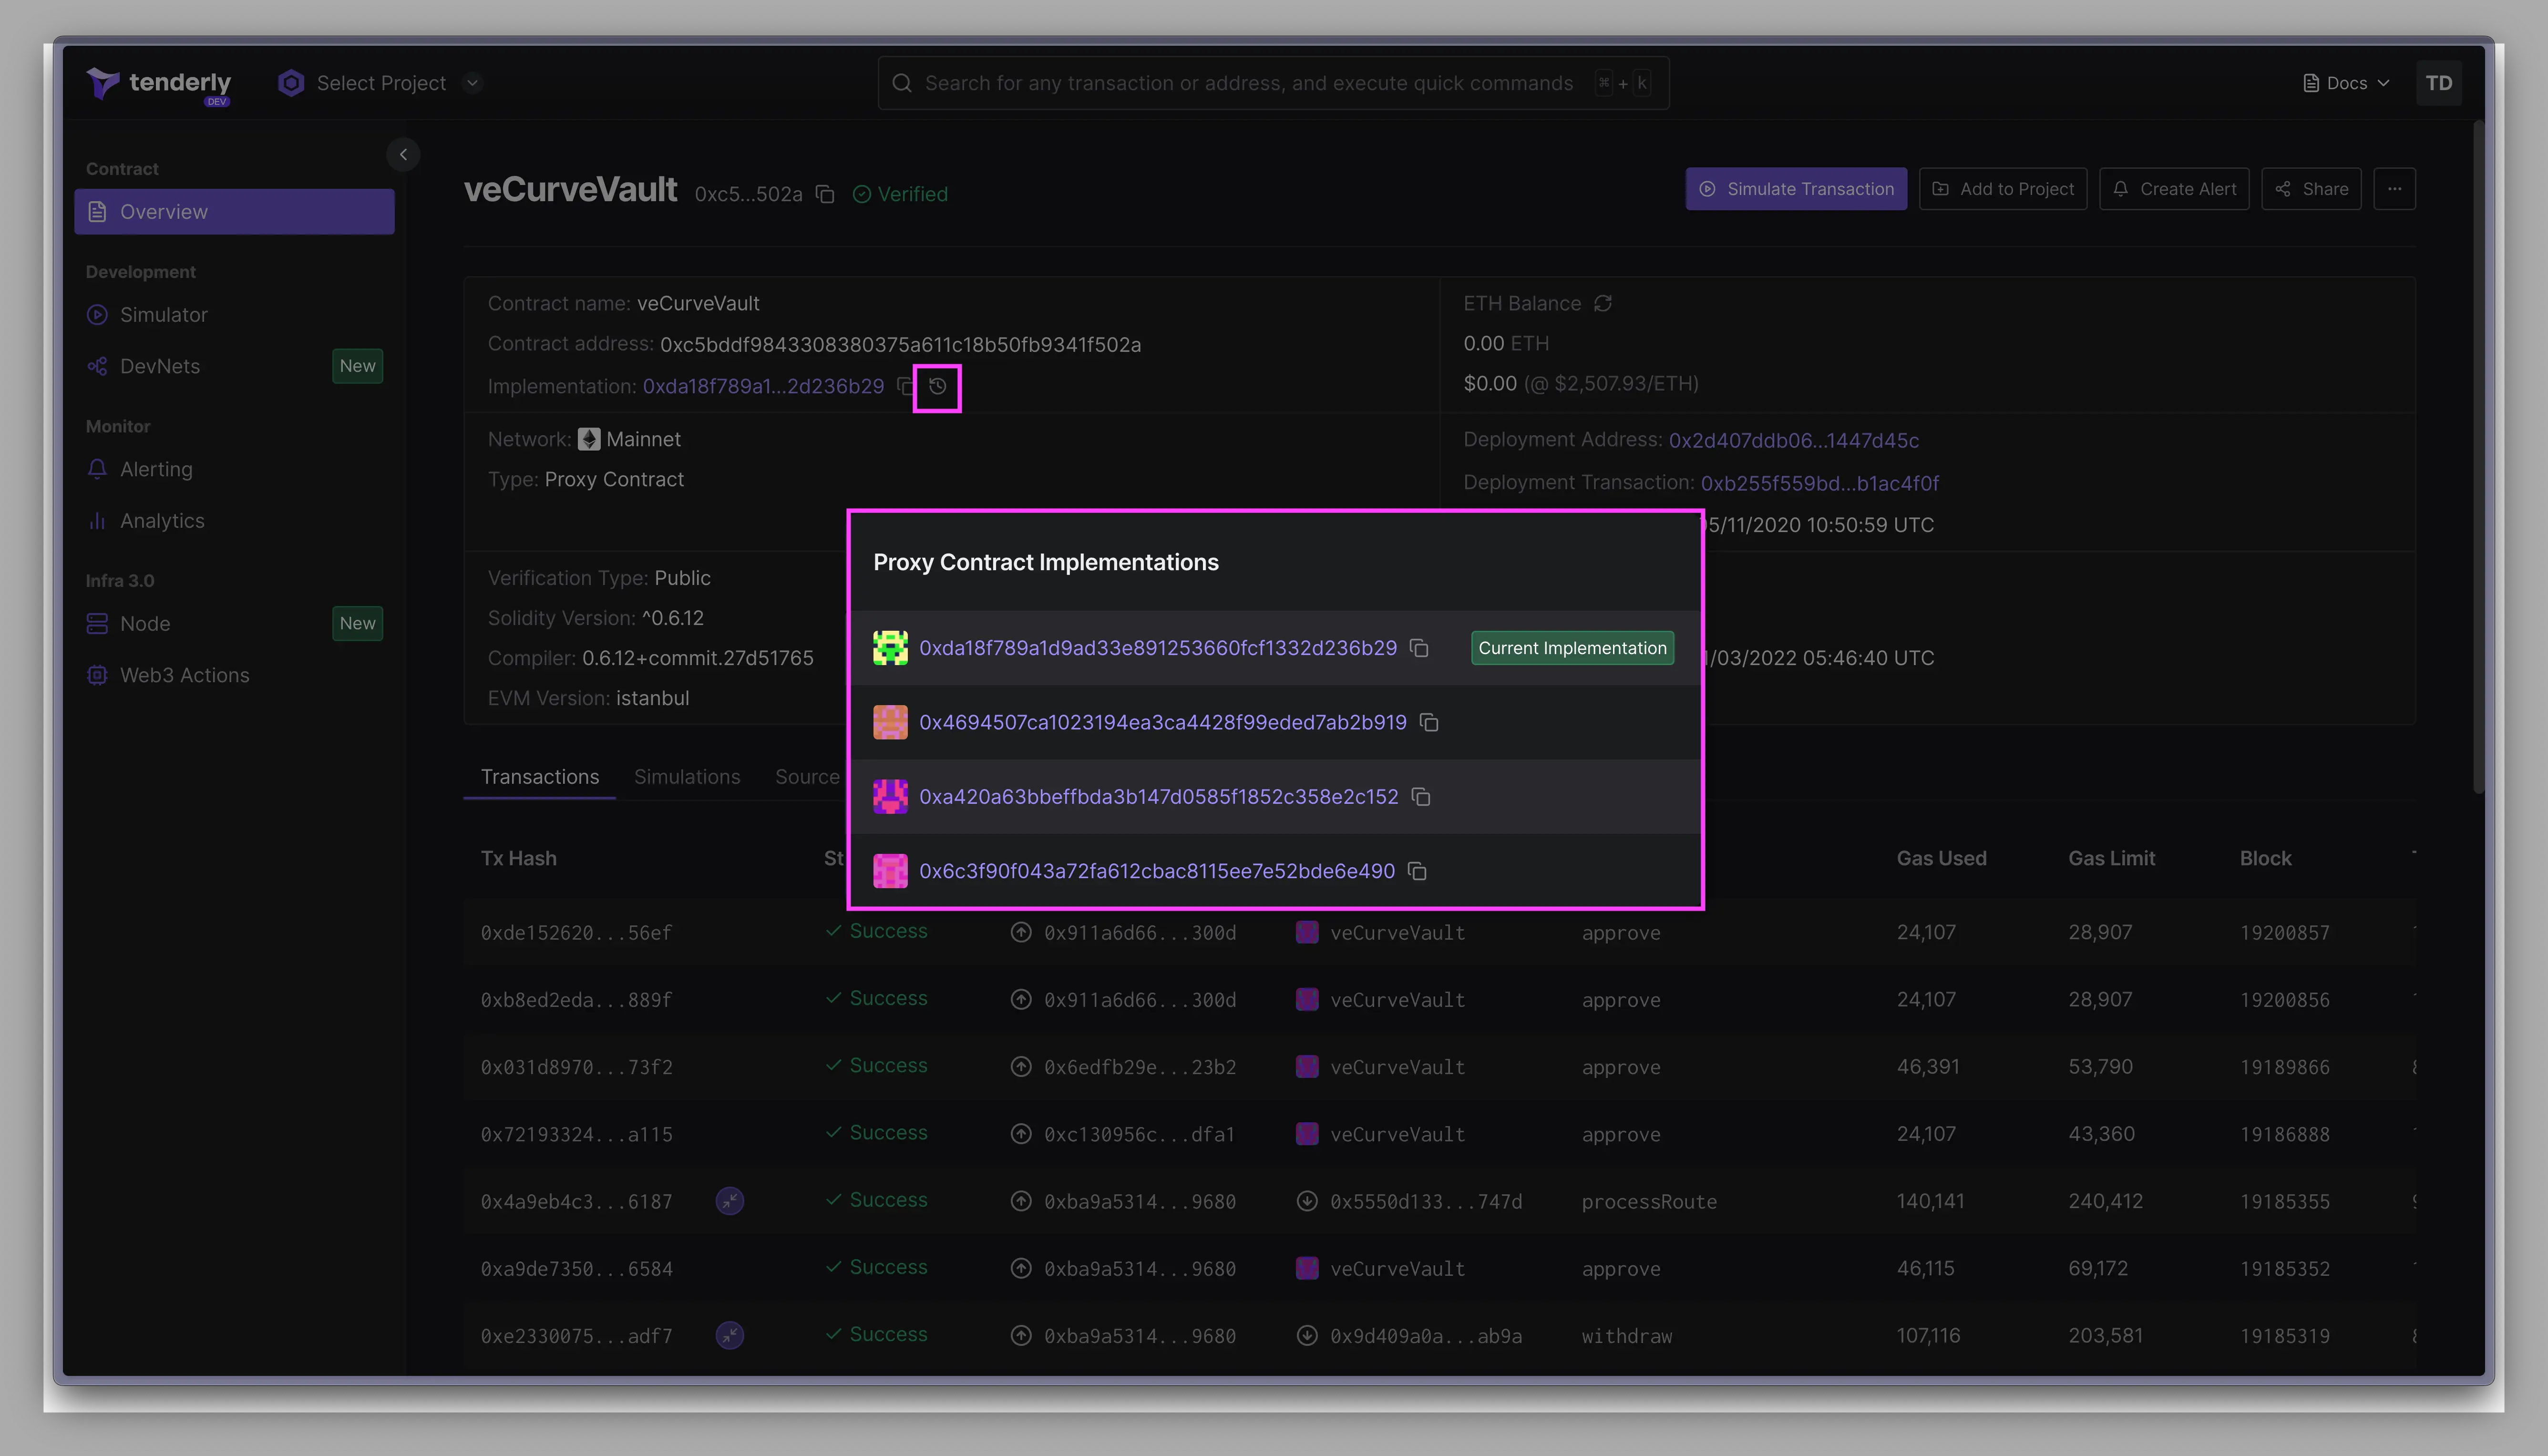Open recipient 0x9d409a0a...ab9a

(x=1426, y=1336)
